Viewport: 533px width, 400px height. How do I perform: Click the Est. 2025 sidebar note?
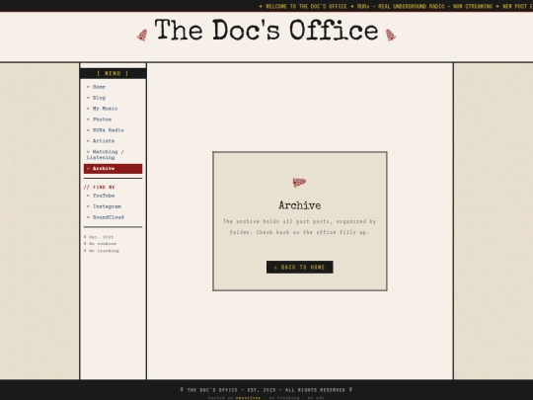click(99, 237)
